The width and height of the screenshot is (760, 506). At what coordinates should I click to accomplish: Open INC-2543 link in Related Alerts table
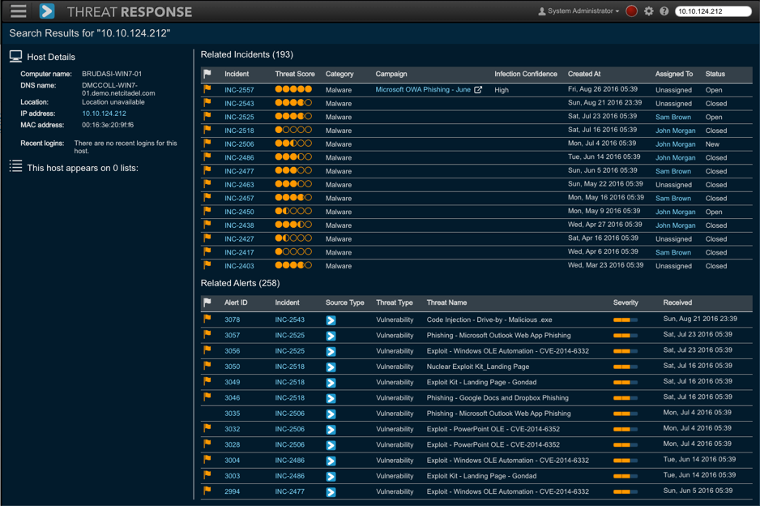(x=290, y=319)
